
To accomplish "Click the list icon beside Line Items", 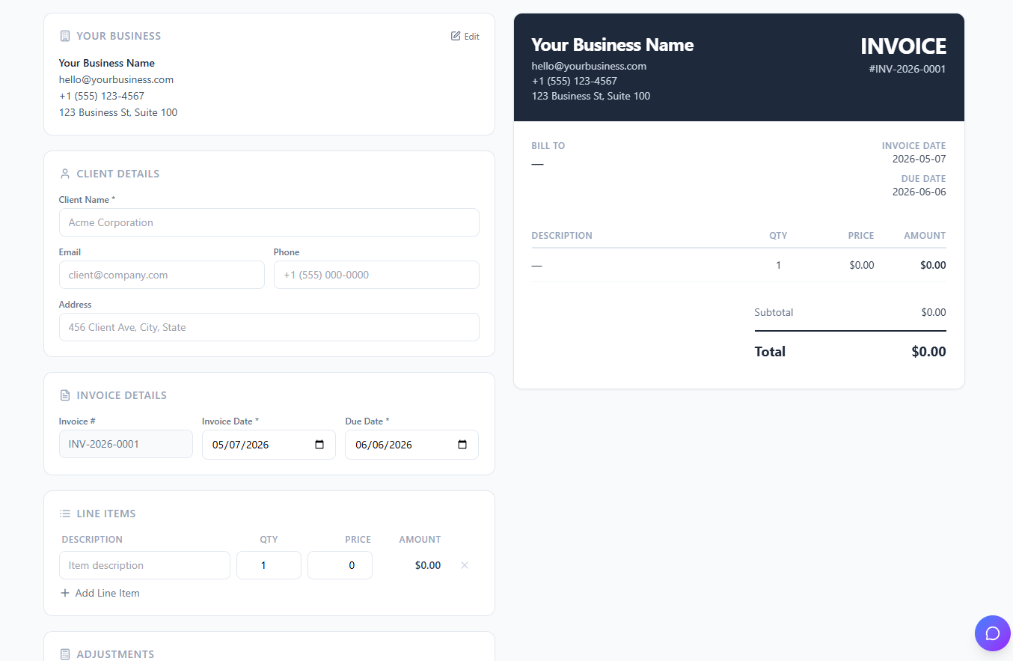I will 64,514.
